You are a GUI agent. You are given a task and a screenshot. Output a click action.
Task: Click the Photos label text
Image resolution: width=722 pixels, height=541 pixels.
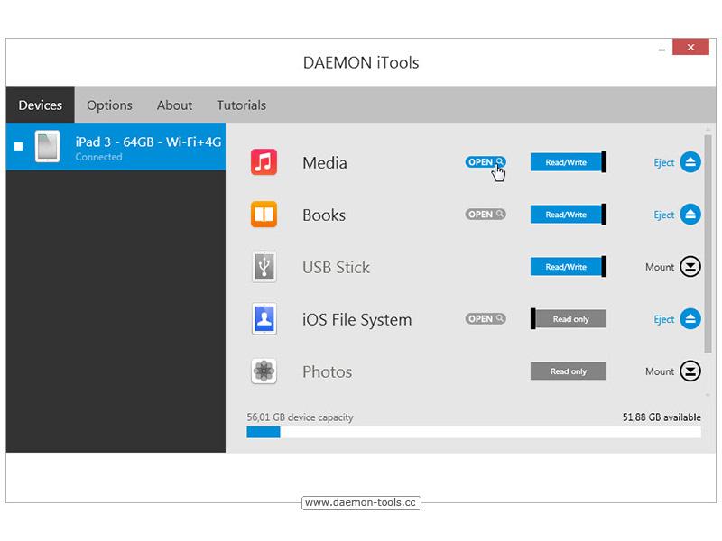click(327, 371)
